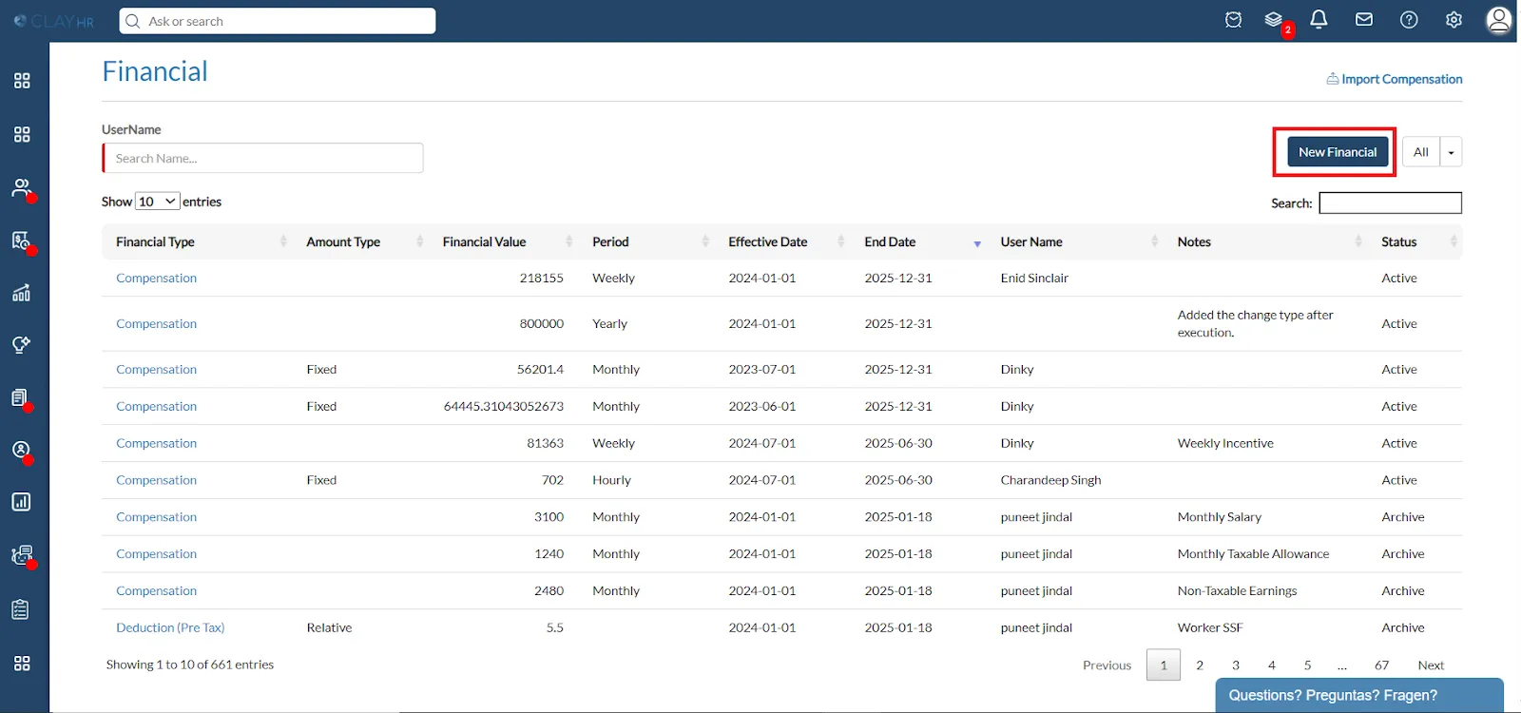The width and height of the screenshot is (1521, 713).
Task: Click the topmost grid icon in sidebar
Action: point(22,81)
